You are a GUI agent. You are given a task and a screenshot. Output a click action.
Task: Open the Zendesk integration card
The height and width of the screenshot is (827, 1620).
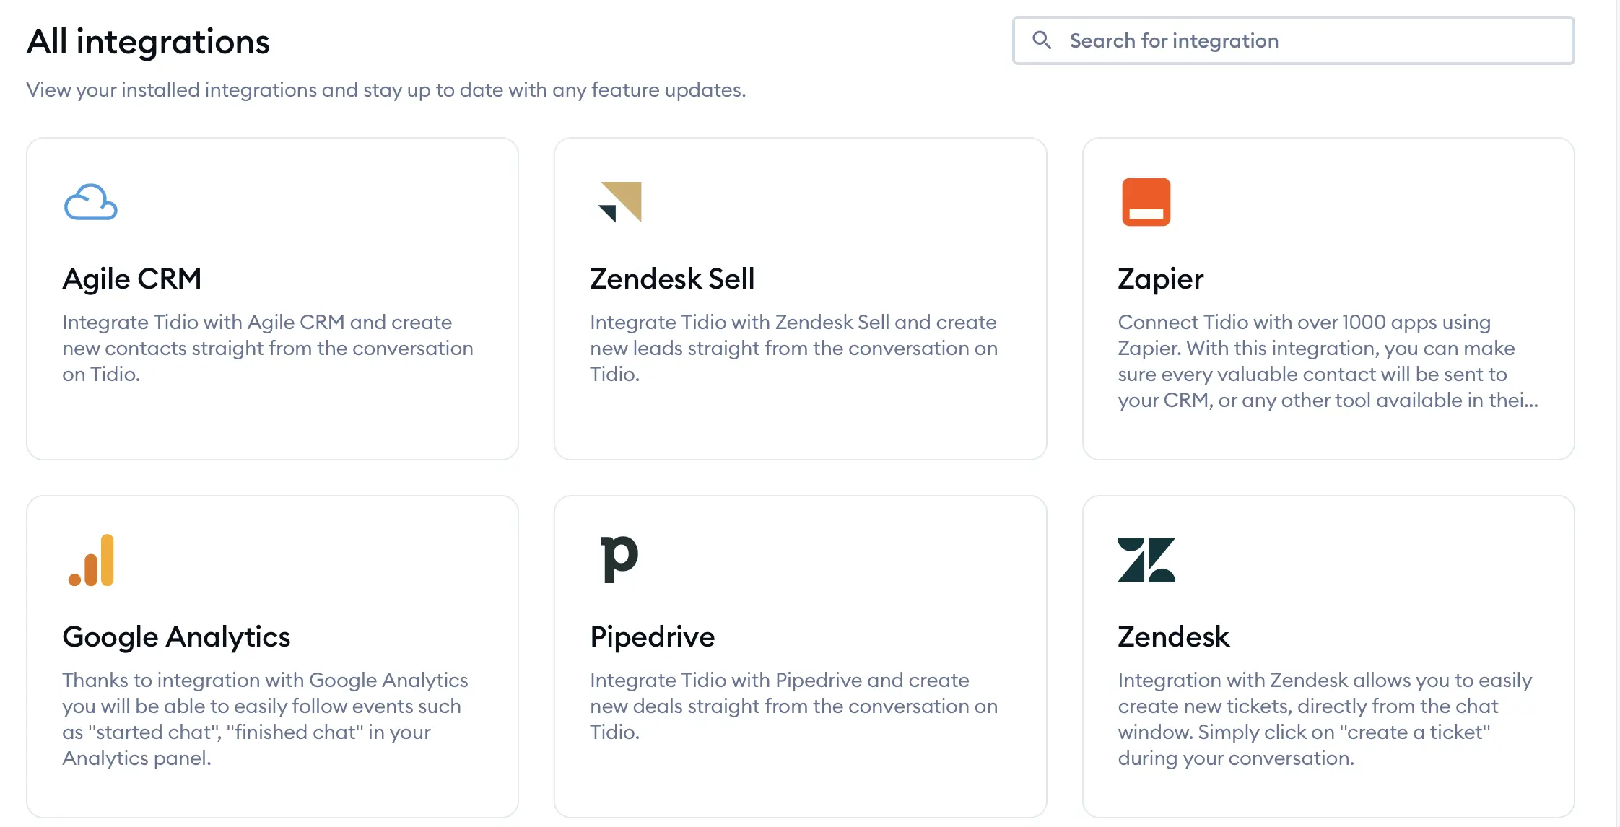coord(1328,657)
